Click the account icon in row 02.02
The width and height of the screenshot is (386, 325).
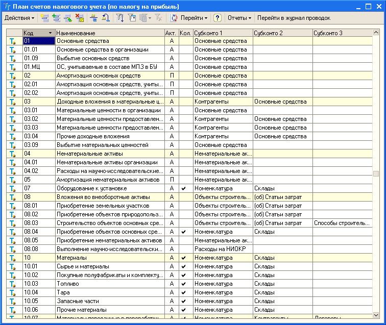(x=12, y=93)
